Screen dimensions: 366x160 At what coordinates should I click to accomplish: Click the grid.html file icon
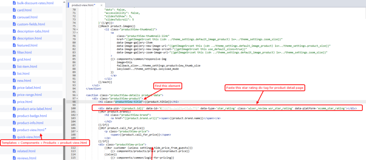(14, 59)
